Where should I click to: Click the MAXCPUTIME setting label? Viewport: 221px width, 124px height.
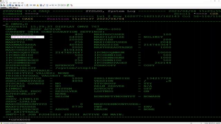click(19, 40)
